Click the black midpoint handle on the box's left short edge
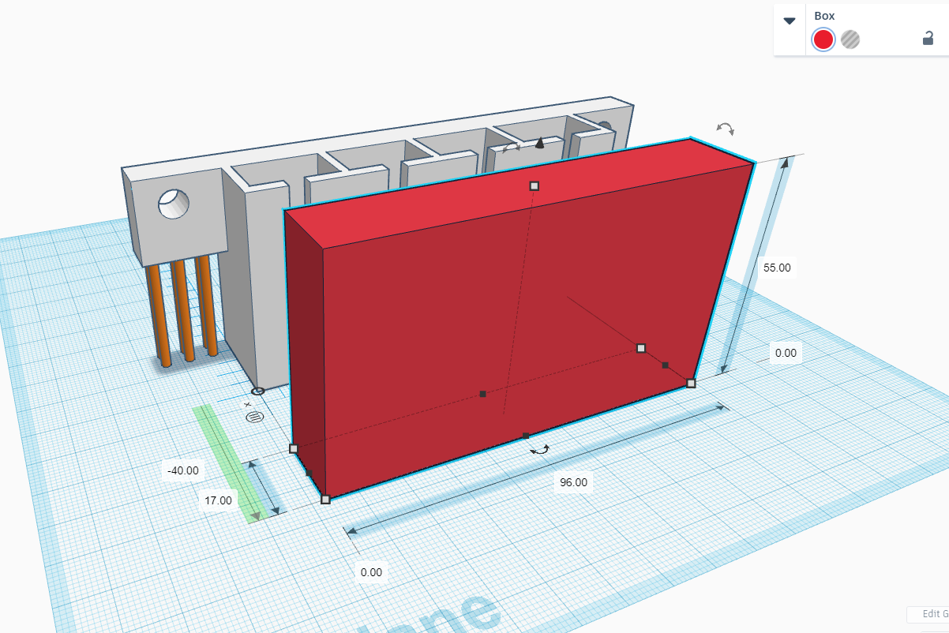The image size is (949, 633). tap(309, 474)
